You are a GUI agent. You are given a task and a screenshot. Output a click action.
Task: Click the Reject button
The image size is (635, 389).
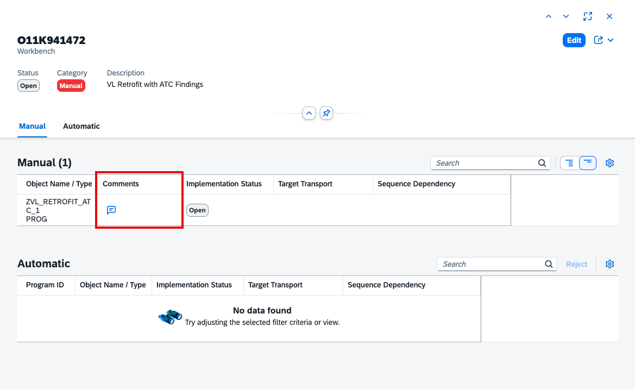[577, 264]
